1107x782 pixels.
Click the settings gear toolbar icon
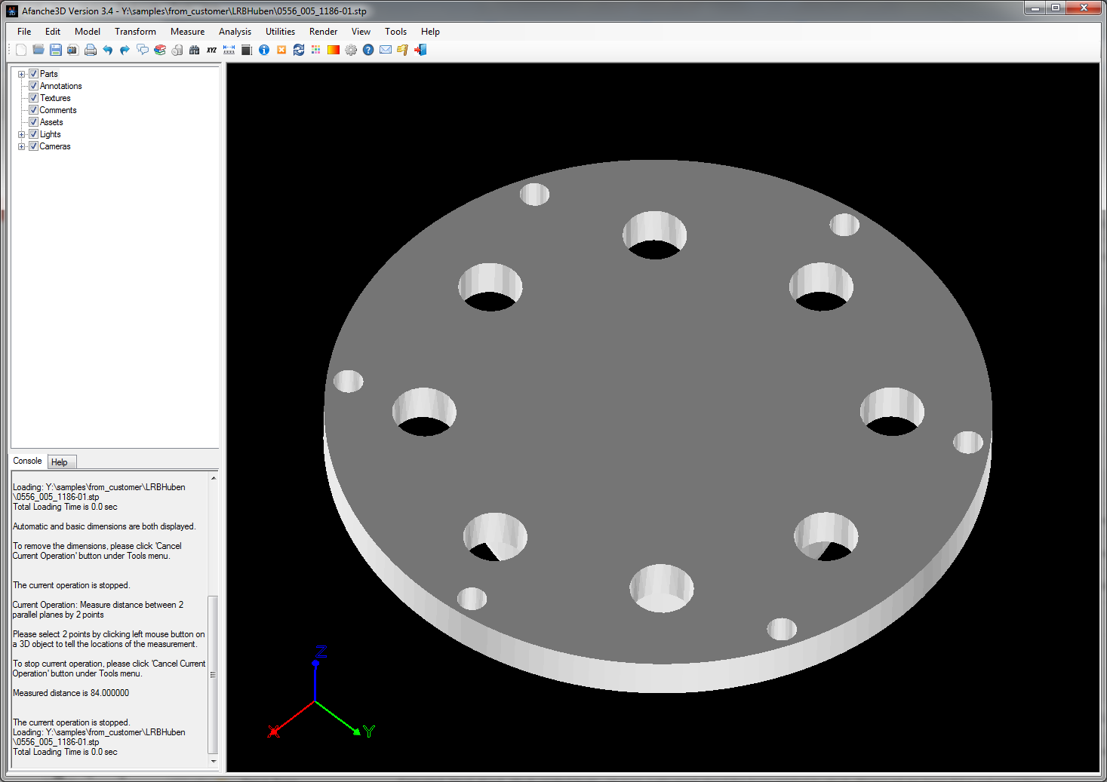click(351, 50)
